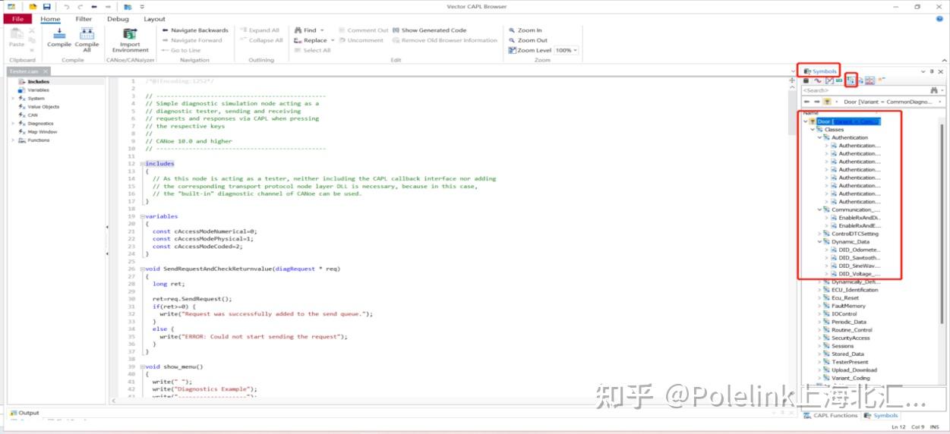Collapse the Dynamic_Data class node
Screen dimensions: 950x434
[819, 242]
